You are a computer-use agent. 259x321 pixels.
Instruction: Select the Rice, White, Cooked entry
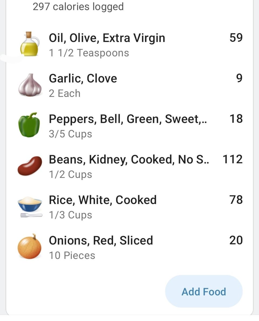coord(130,207)
